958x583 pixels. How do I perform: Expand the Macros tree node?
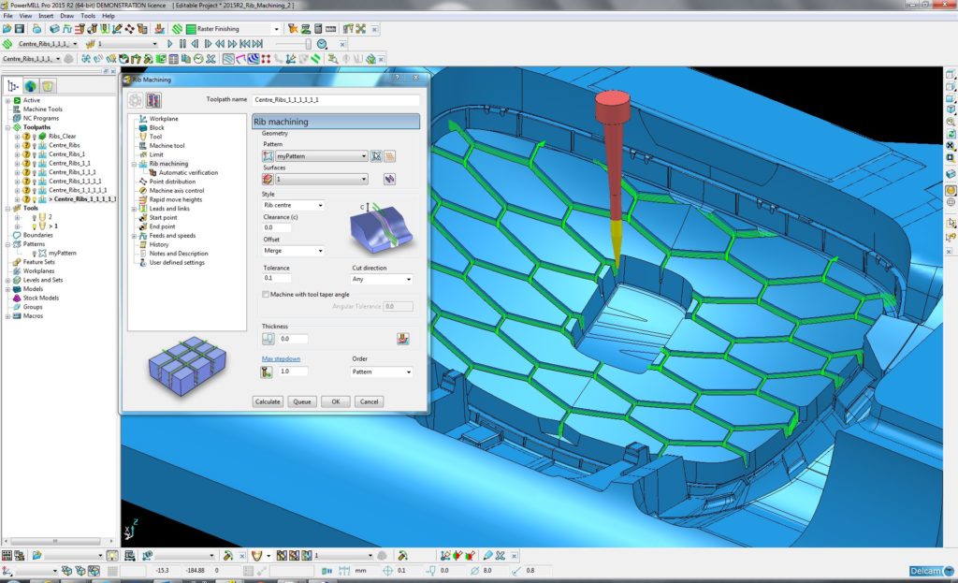coord(7,316)
